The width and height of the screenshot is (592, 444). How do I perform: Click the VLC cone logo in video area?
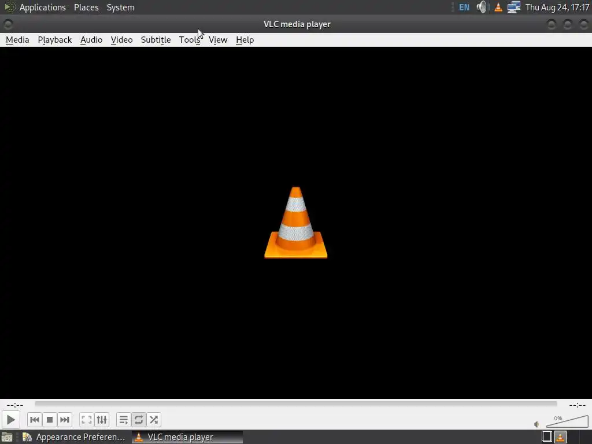click(295, 223)
